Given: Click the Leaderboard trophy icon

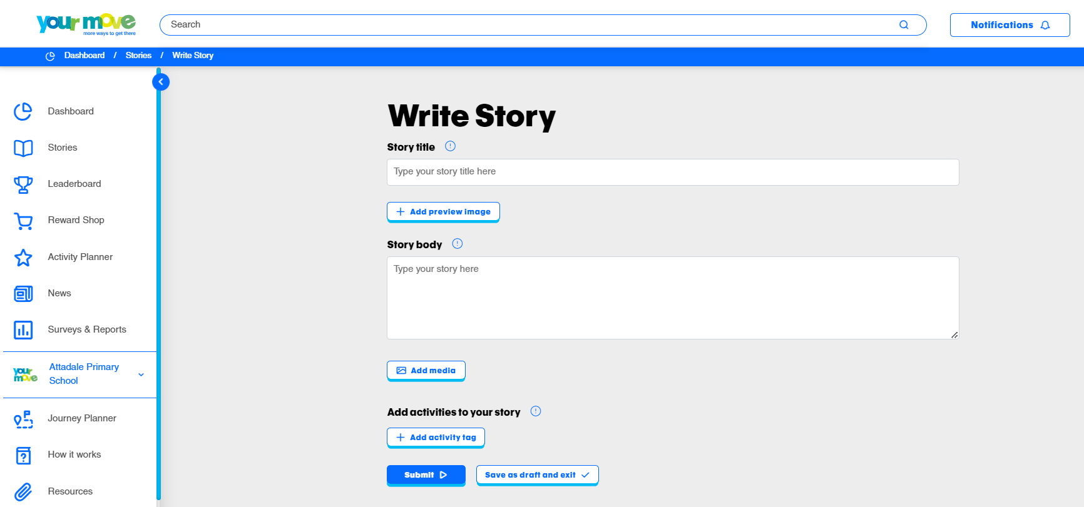Looking at the screenshot, I should (23, 184).
